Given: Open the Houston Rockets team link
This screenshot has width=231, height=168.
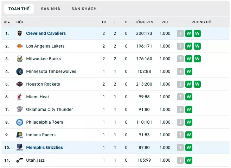Looking at the screenshot, I should 43,84.
